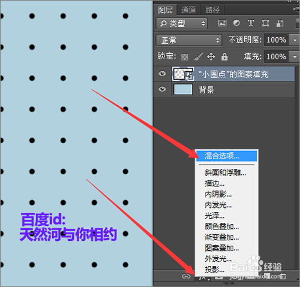300x287 pixels.
Task: Open the Layers panel flyout menu icon
Action: (296, 9)
